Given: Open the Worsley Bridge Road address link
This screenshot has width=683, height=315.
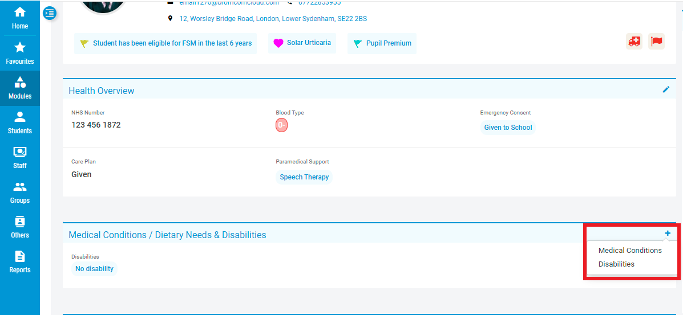Looking at the screenshot, I should pos(273,19).
